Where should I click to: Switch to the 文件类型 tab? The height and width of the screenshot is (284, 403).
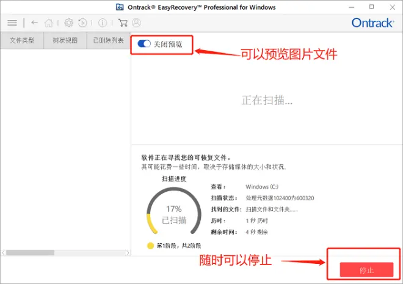pyautogui.click(x=22, y=40)
